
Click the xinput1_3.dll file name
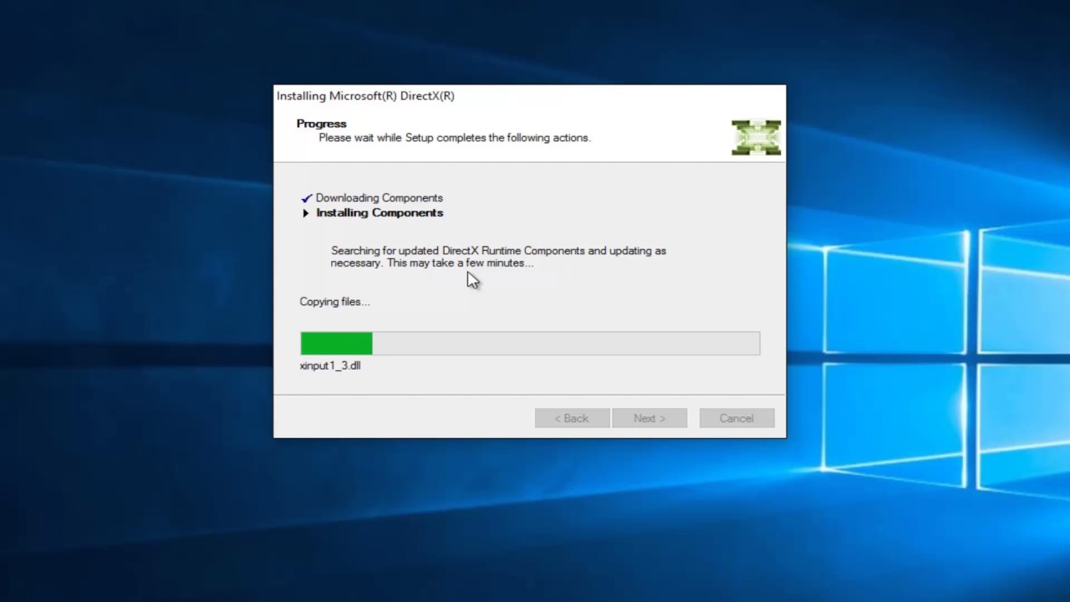pos(330,365)
